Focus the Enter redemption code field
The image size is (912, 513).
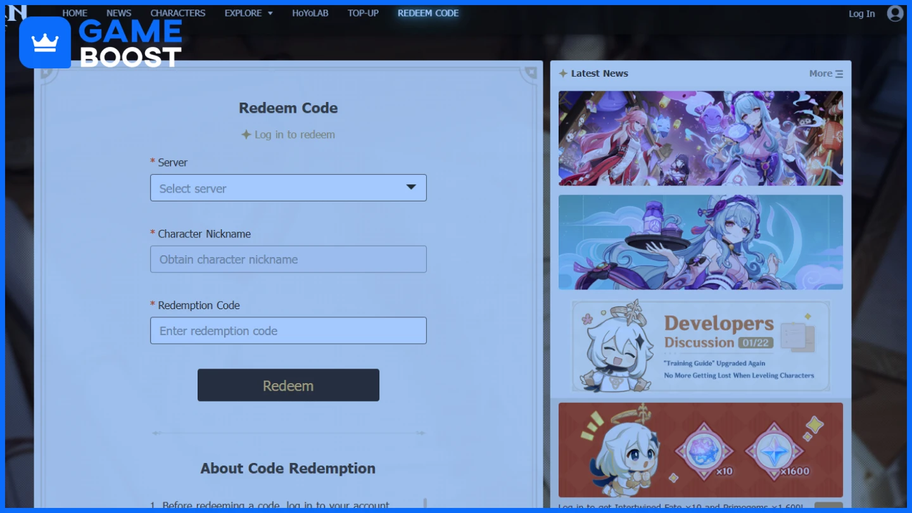click(288, 331)
